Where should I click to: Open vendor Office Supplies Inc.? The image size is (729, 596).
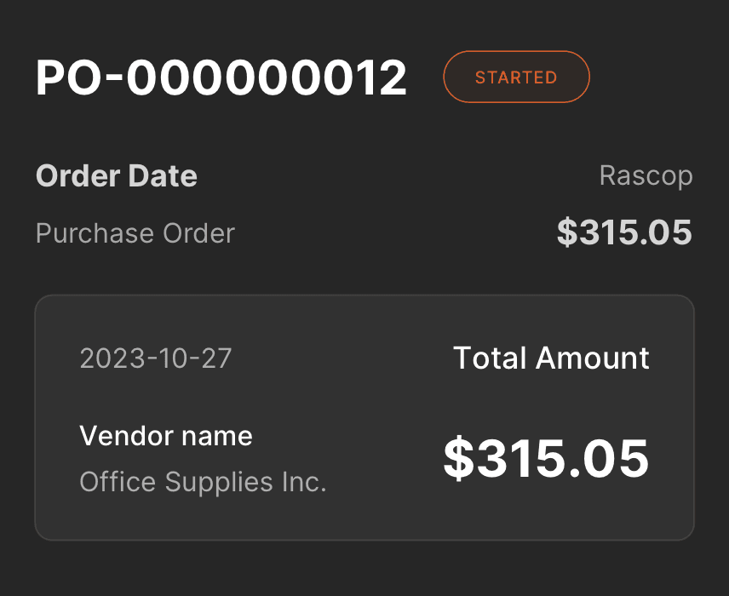coord(203,483)
